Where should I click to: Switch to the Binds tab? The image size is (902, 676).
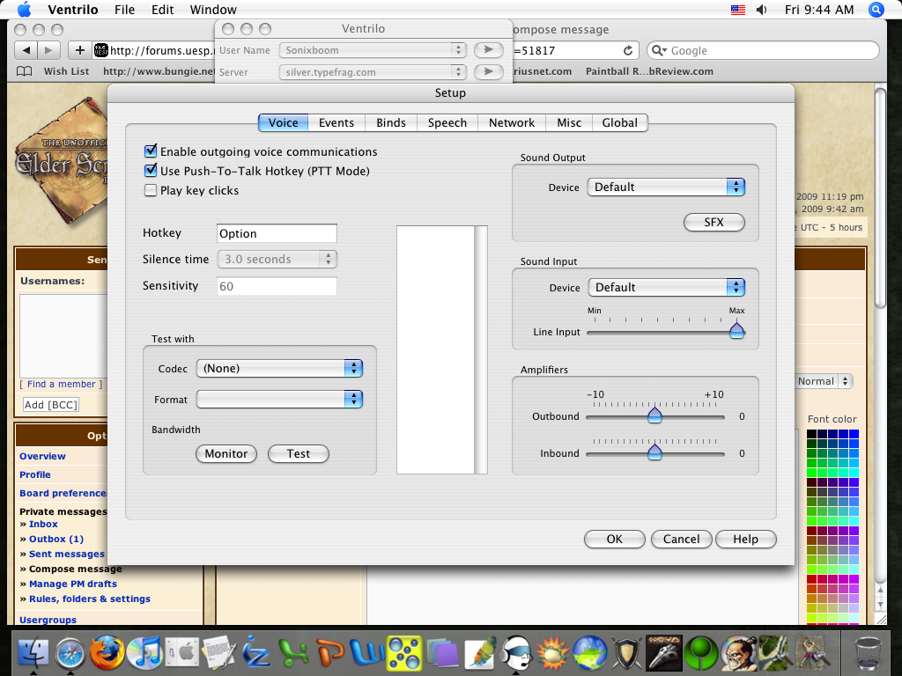pyautogui.click(x=391, y=123)
